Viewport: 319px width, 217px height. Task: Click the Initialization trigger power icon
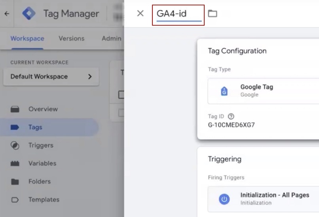coord(224,199)
